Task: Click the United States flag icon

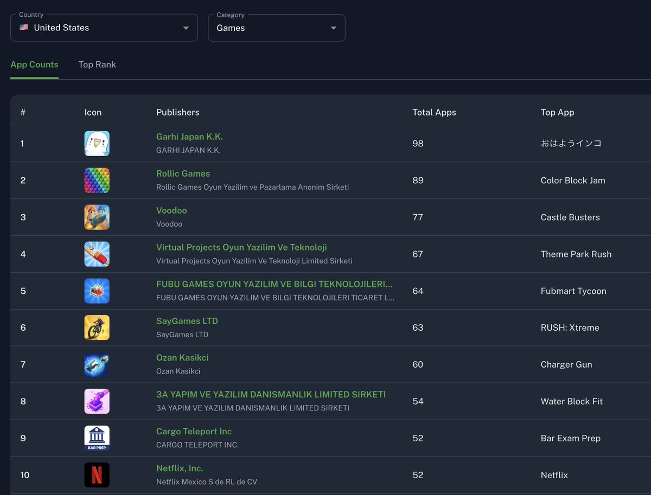Action: click(24, 28)
